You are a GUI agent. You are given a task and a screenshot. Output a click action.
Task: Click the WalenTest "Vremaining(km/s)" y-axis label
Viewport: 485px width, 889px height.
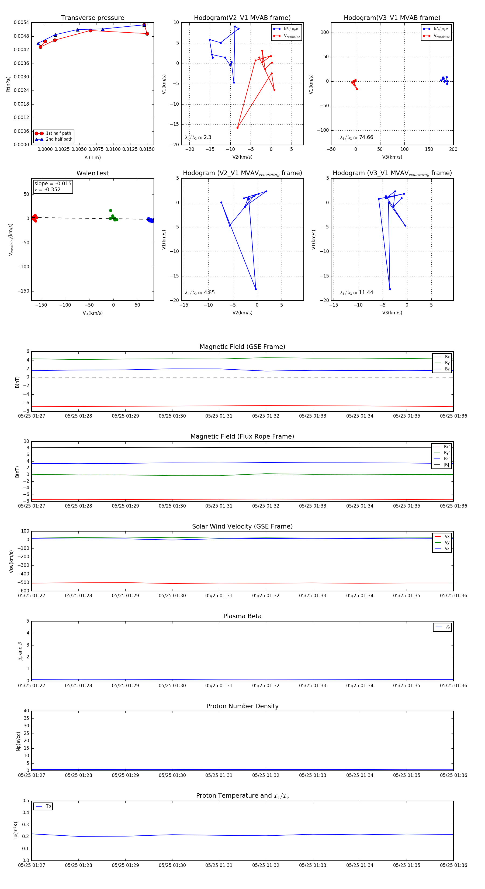click(x=10, y=239)
